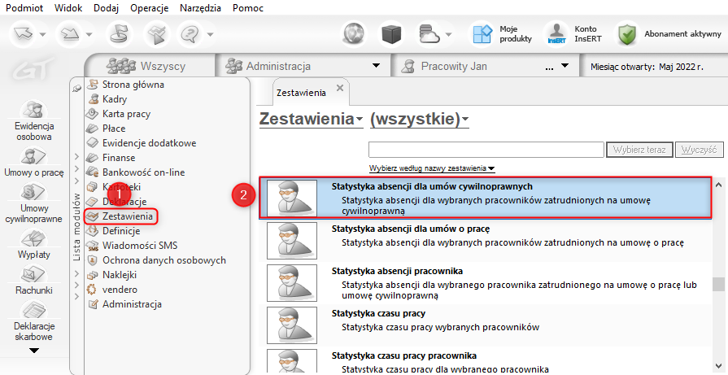Open Umowy o pracę sidebar shortcut
The width and height of the screenshot is (728, 375).
pos(34,163)
